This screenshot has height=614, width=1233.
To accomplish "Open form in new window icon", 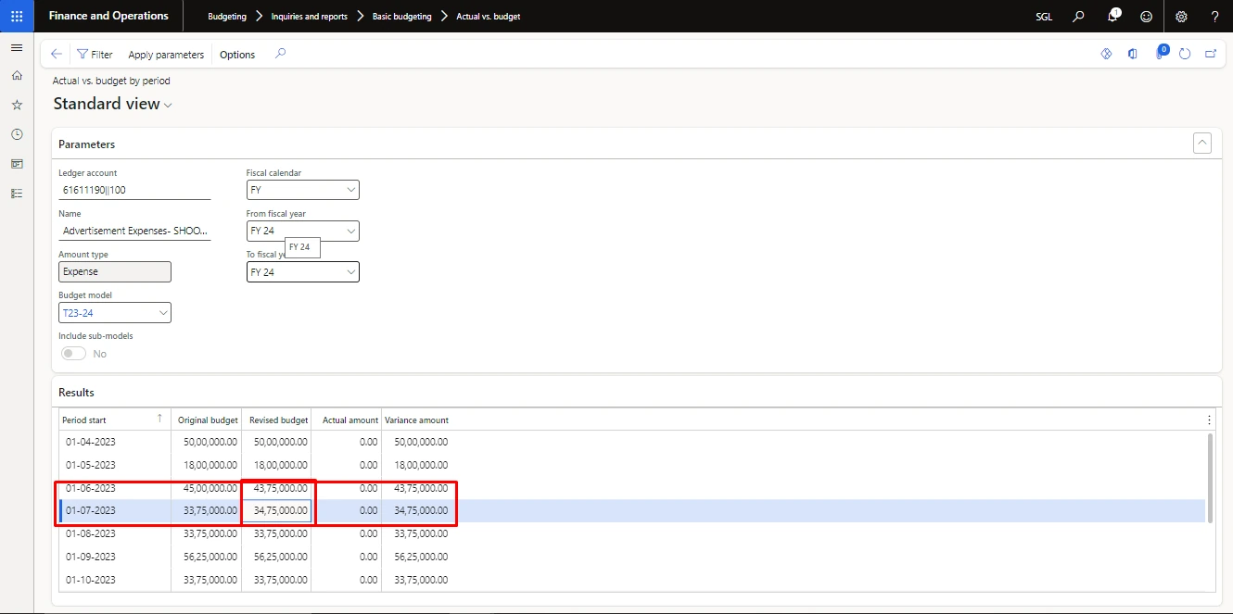I will click(1211, 54).
